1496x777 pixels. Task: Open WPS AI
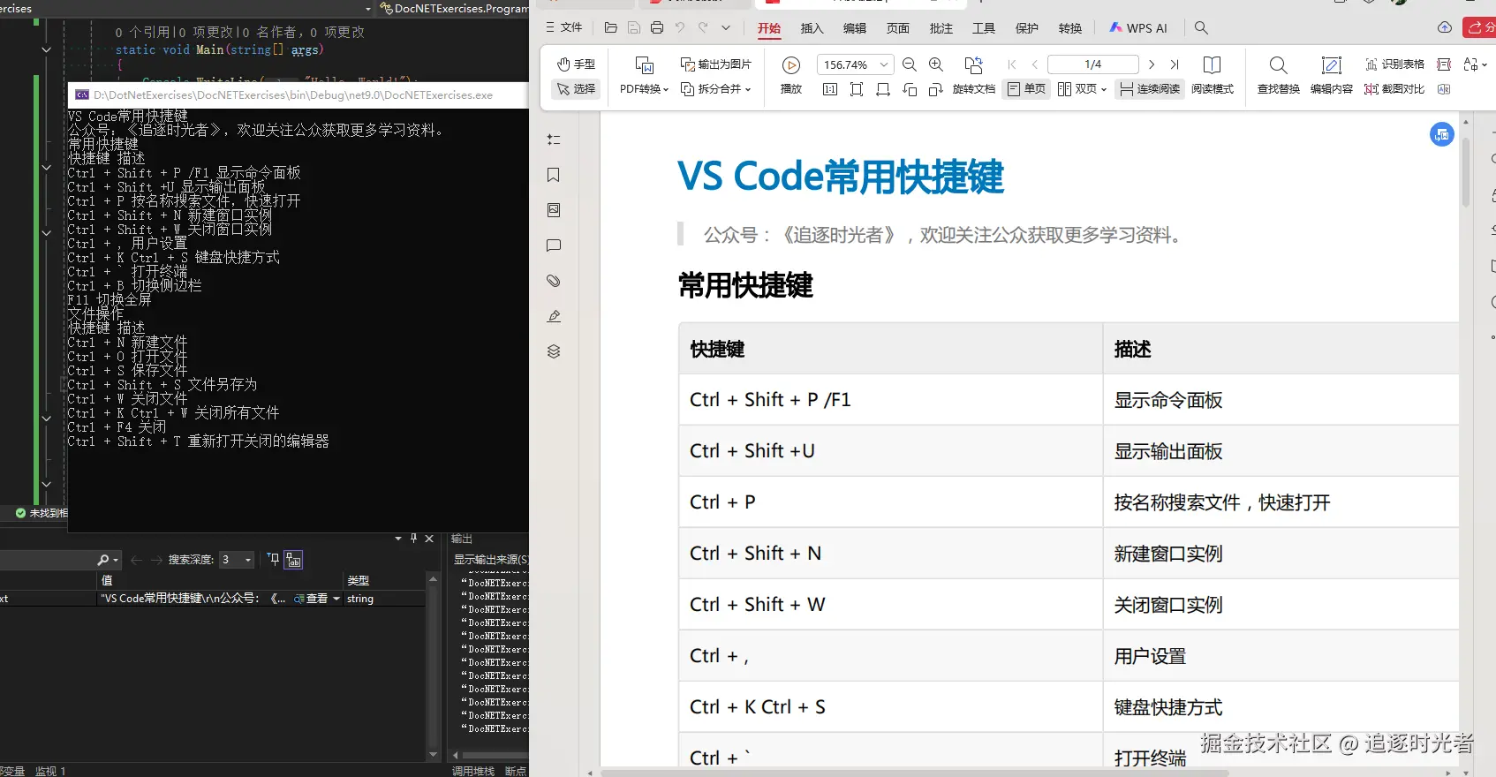(1138, 28)
